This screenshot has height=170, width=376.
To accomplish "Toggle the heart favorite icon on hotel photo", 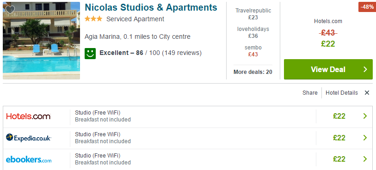I will point(10,10).
